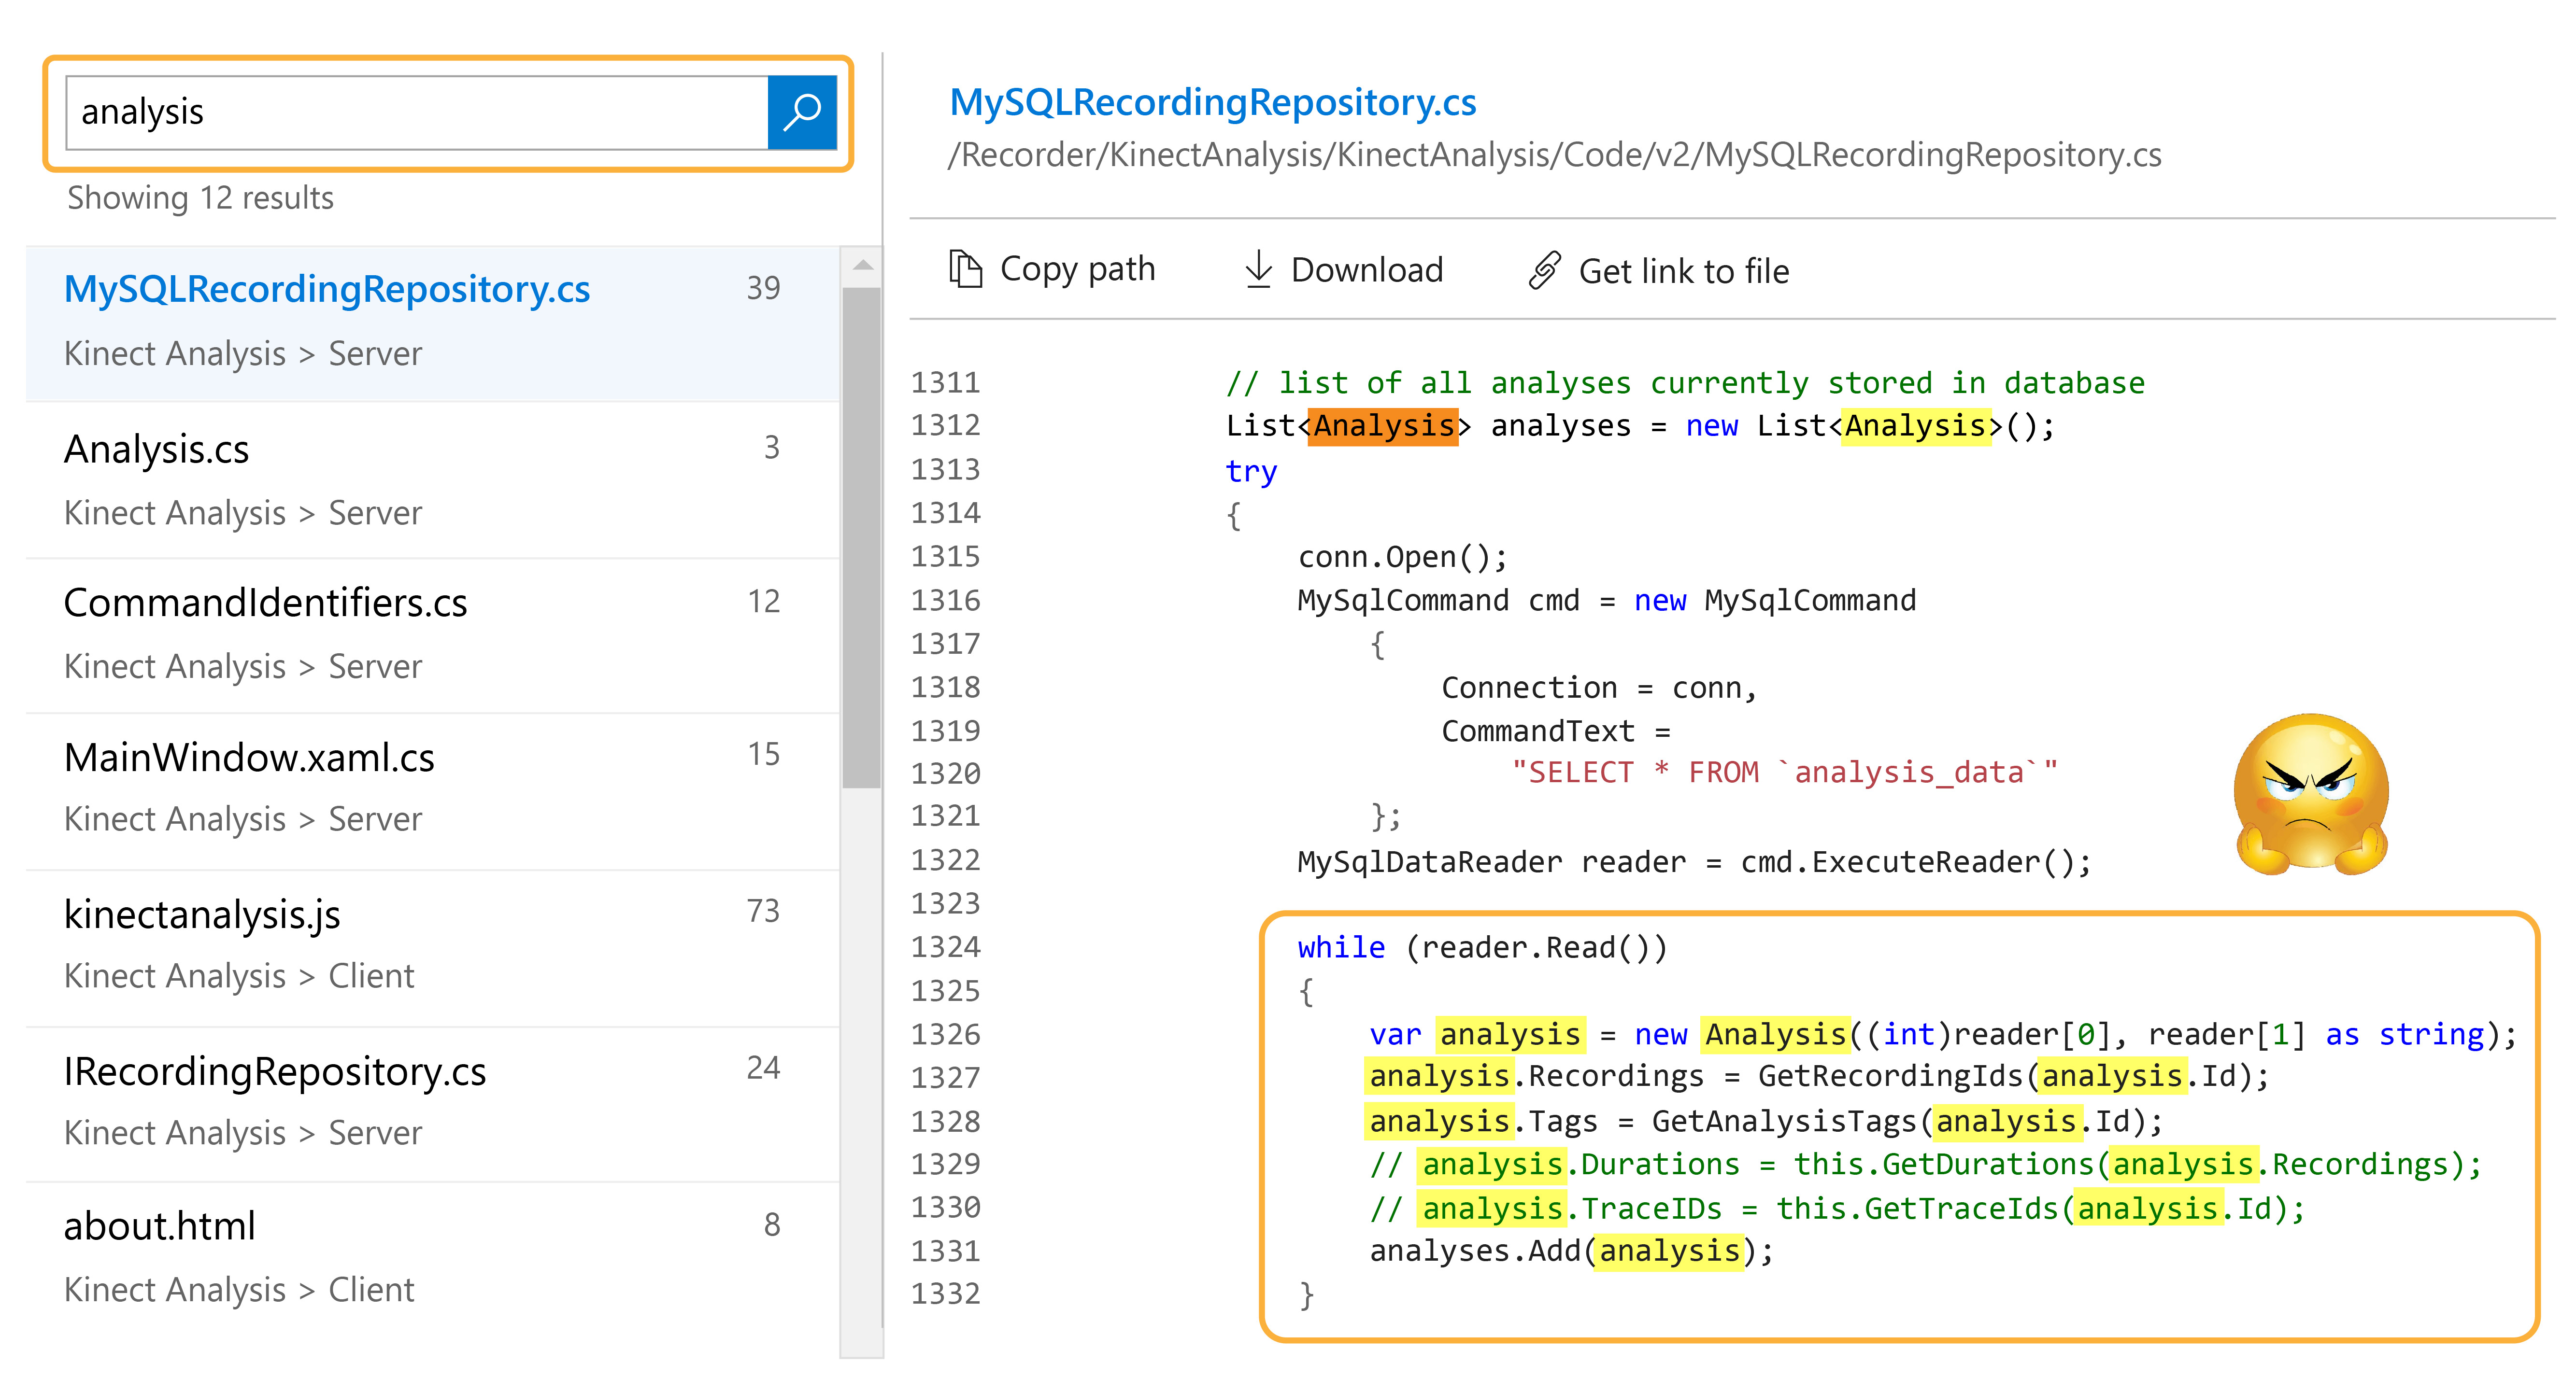The height and width of the screenshot is (1392, 2576).
Task: Click the 'try' keyword on line 1313
Action: tap(1251, 472)
